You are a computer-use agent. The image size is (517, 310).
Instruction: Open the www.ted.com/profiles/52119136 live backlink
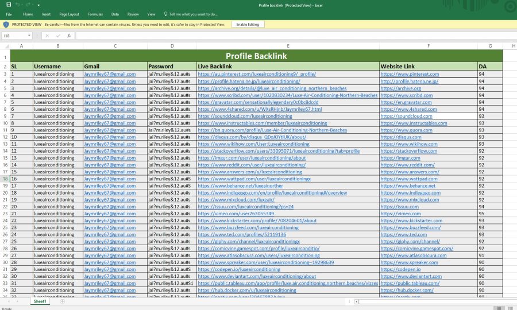[242, 235]
